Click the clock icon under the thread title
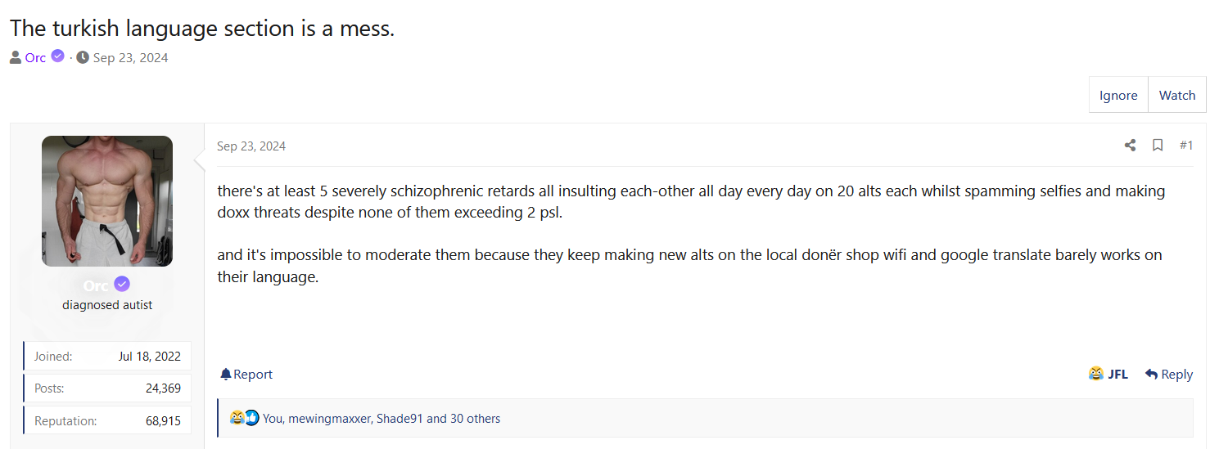Image resolution: width=1210 pixels, height=449 pixels. coord(83,57)
